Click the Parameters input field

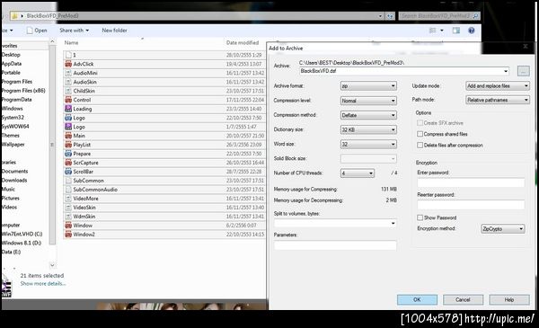tap(335, 245)
